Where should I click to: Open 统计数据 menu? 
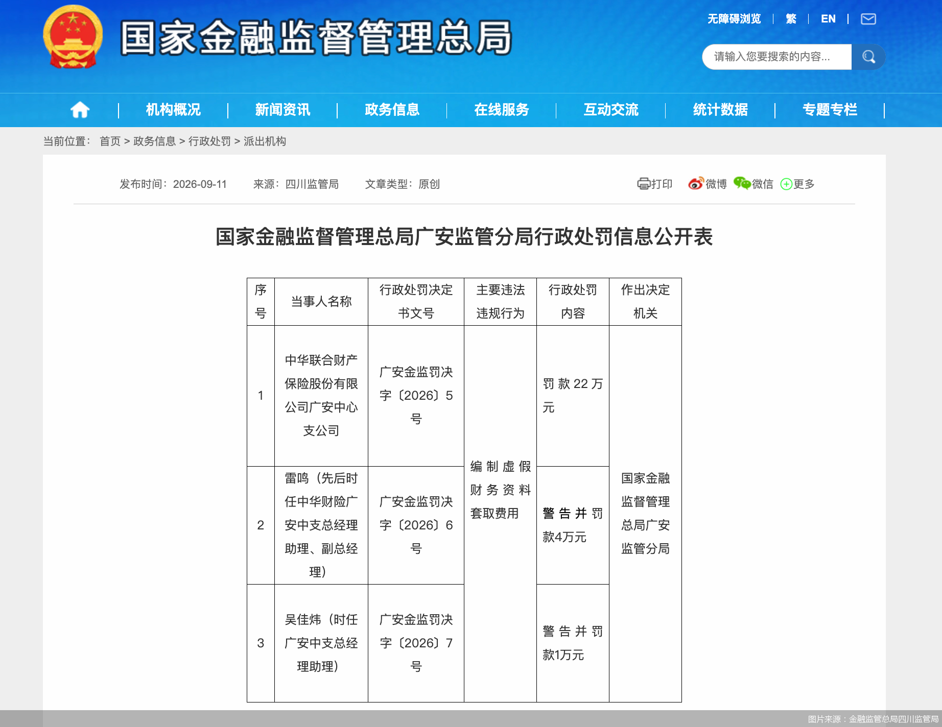[720, 110]
